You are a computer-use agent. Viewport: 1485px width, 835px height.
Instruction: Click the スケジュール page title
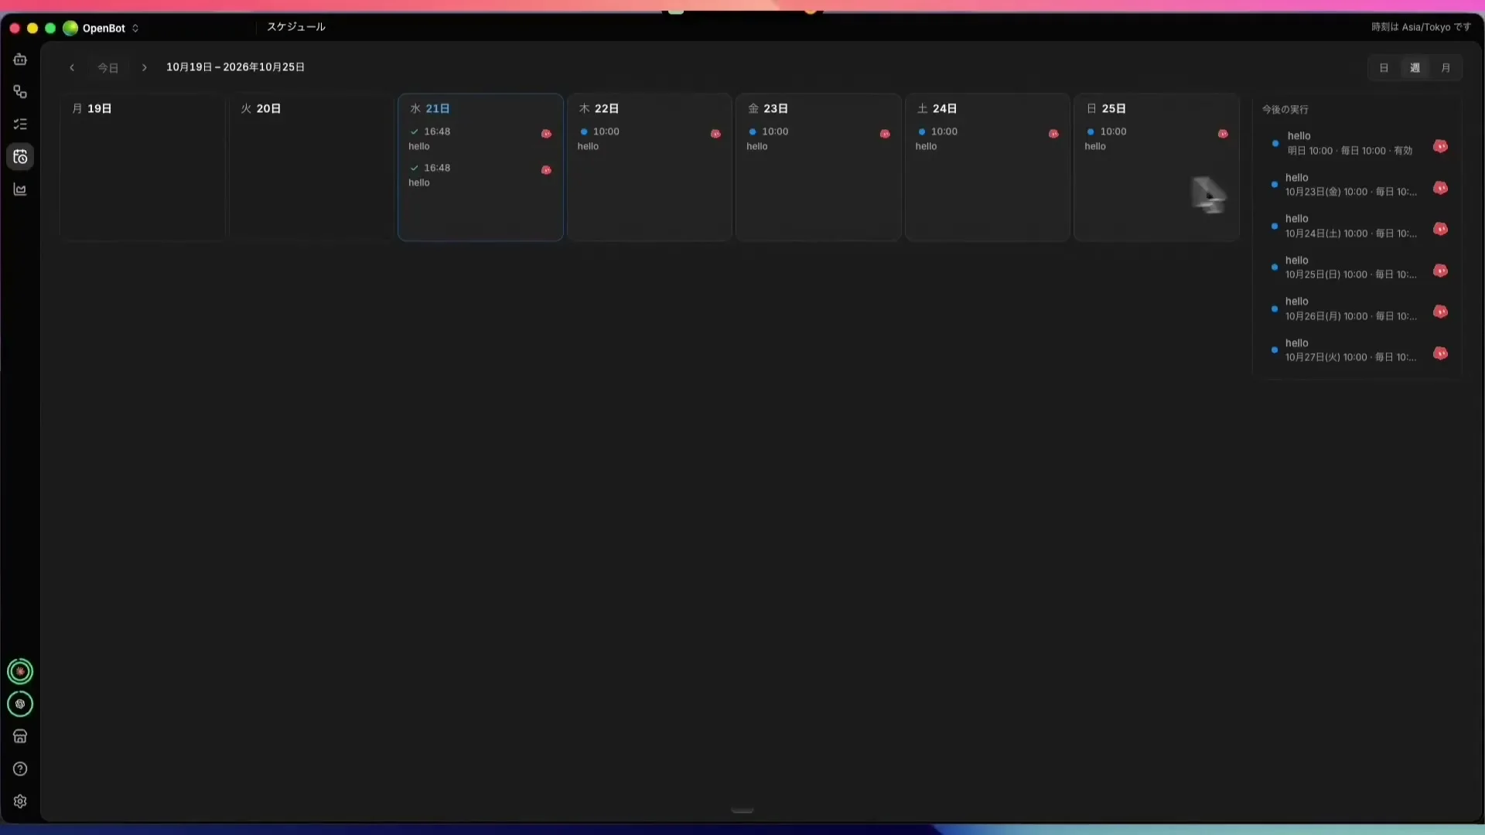(x=296, y=27)
